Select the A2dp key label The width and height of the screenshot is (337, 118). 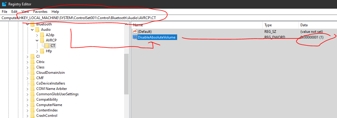(50, 35)
